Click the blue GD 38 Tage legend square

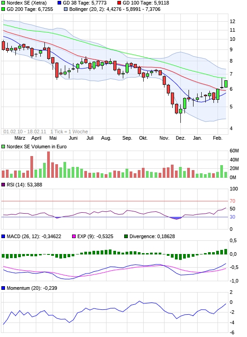59,3
